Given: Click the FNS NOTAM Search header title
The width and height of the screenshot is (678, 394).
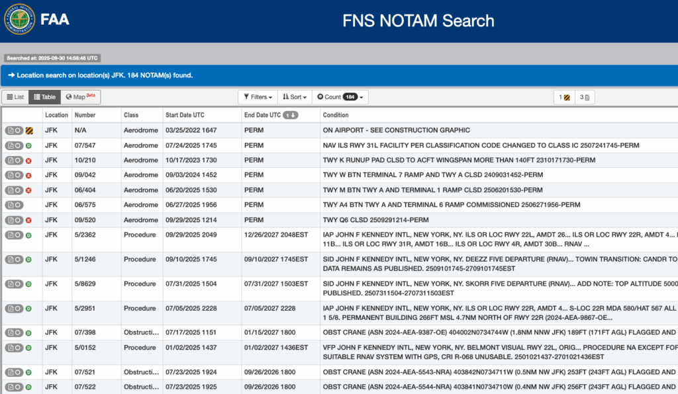Looking at the screenshot, I should [x=418, y=20].
